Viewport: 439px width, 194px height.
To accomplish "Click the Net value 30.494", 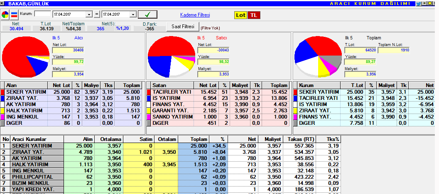I will (16, 29).
